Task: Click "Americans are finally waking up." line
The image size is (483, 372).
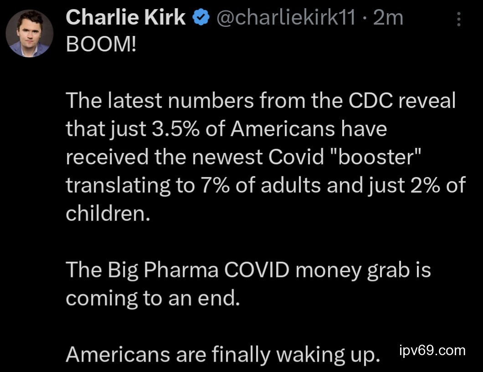Action: click(x=223, y=354)
